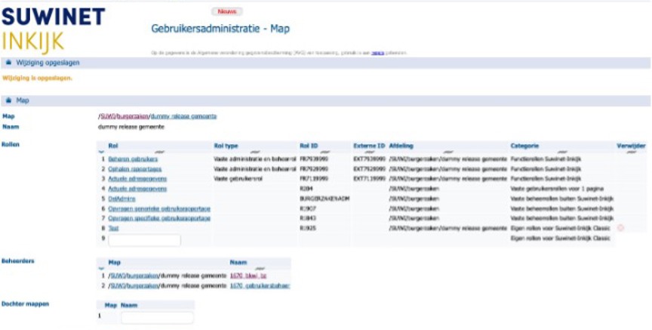Click the empty role input in row 9
This screenshot has height=330, width=652.
144,240
